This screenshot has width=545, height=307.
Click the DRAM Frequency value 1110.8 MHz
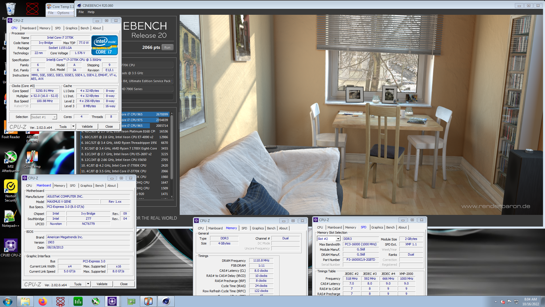[261, 261]
